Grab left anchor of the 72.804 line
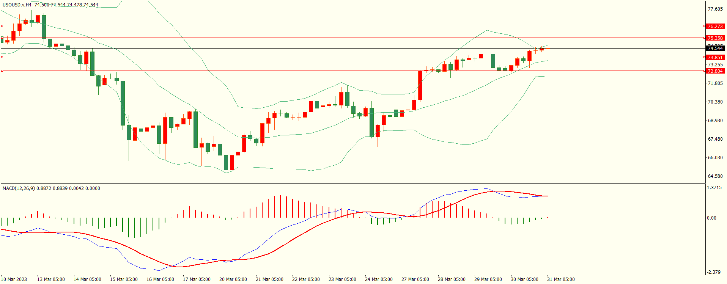This screenshot has width=727, height=284. click(x=2, y=71)
